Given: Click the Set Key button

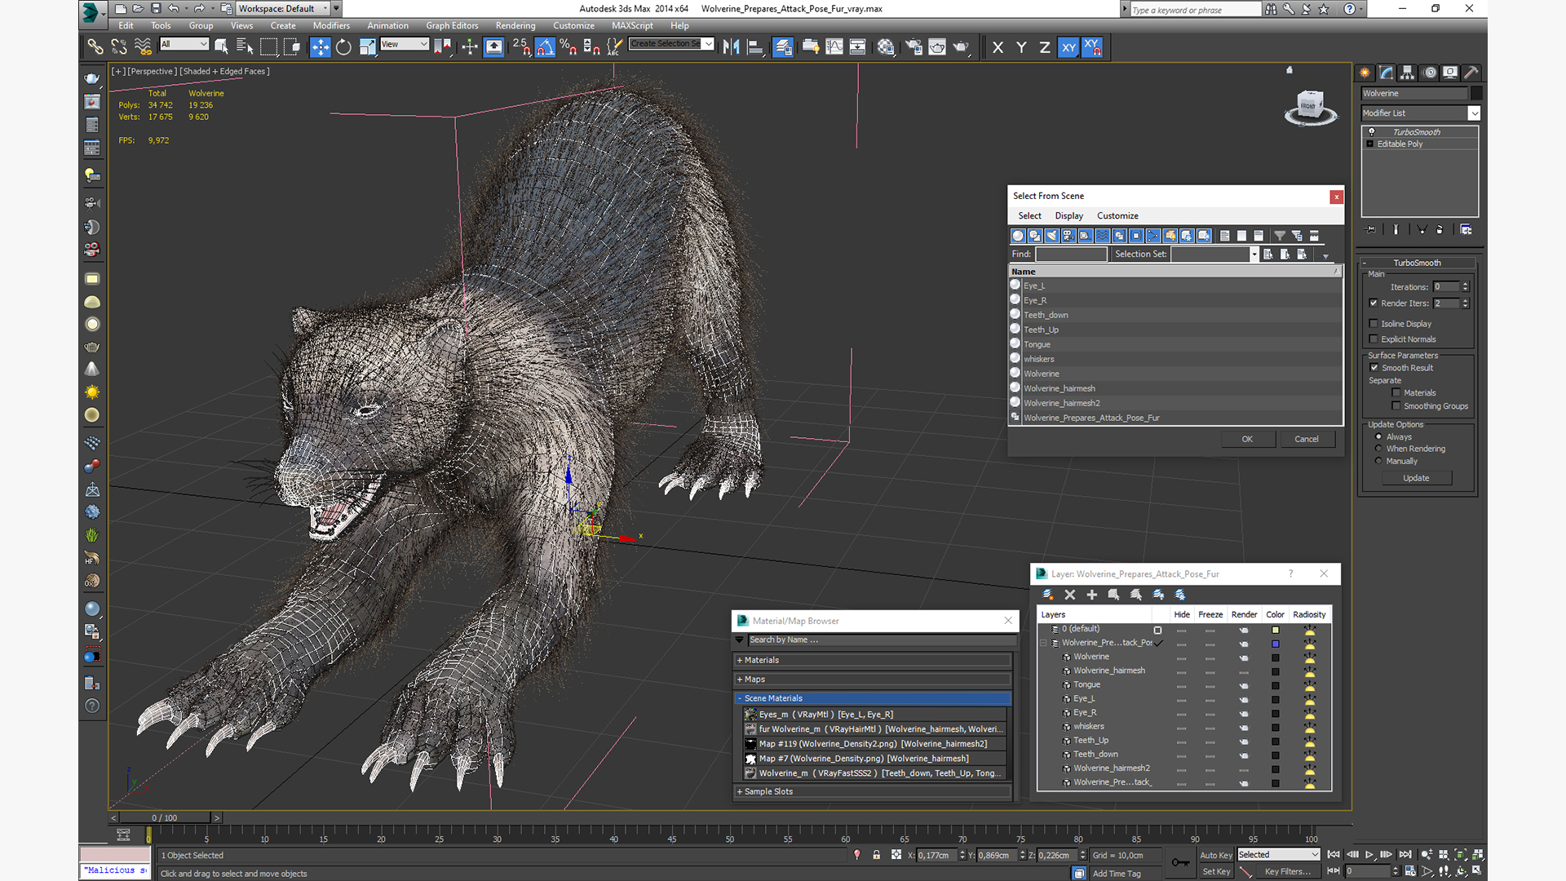Looking at the screenshot, I should tap(1215, 872).
